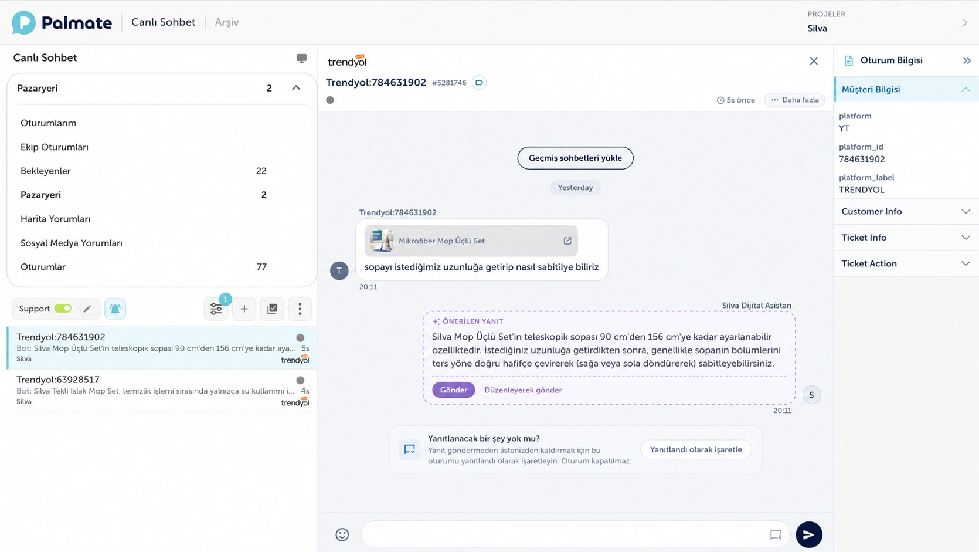
Task: Select the Pazaryeri list item
Action: [144, 195]
